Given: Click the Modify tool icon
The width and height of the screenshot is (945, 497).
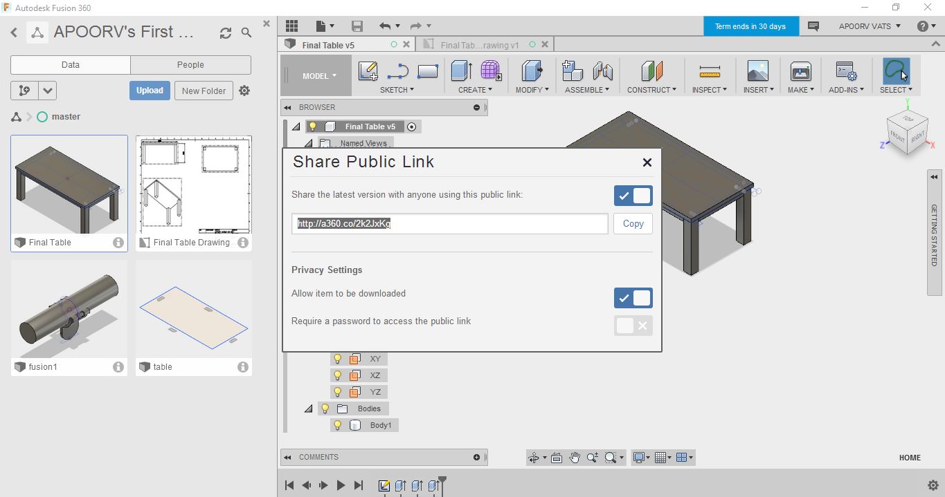Looking at the screenshot, I should (531, 71).
